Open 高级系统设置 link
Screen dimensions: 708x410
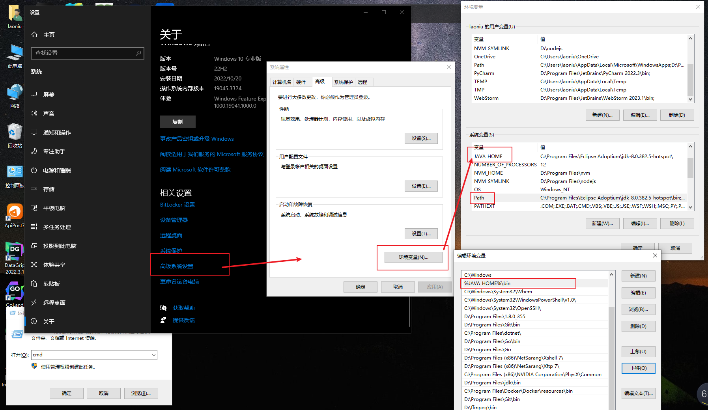[x=177, y=266]
